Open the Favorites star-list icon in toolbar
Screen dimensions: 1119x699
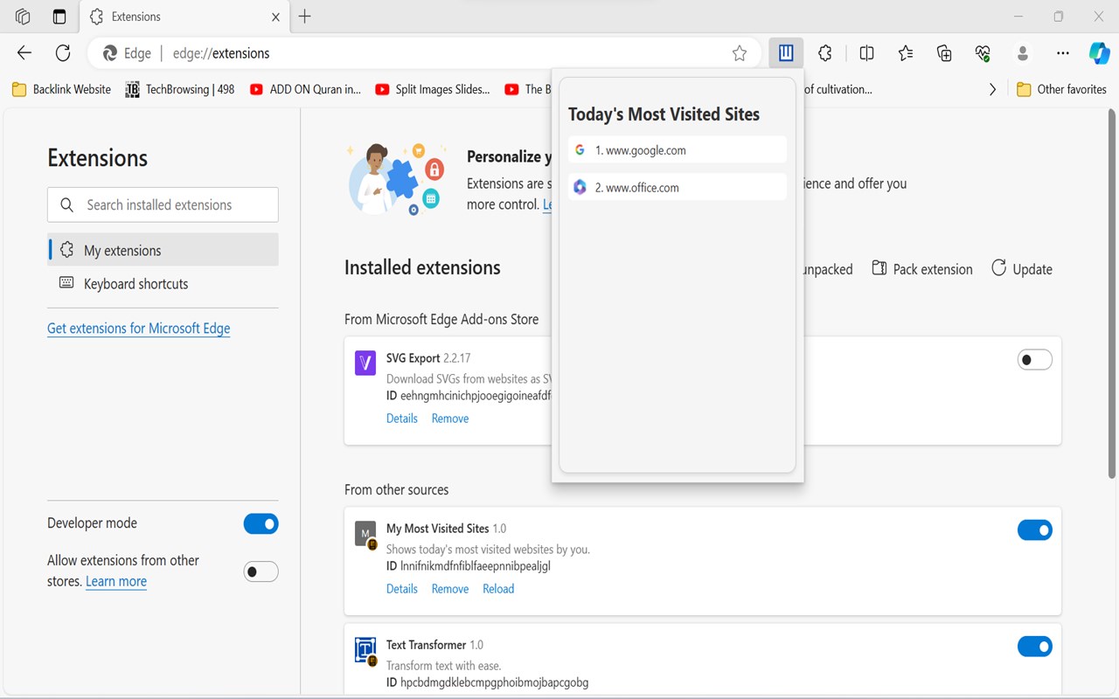click(906, 53)
